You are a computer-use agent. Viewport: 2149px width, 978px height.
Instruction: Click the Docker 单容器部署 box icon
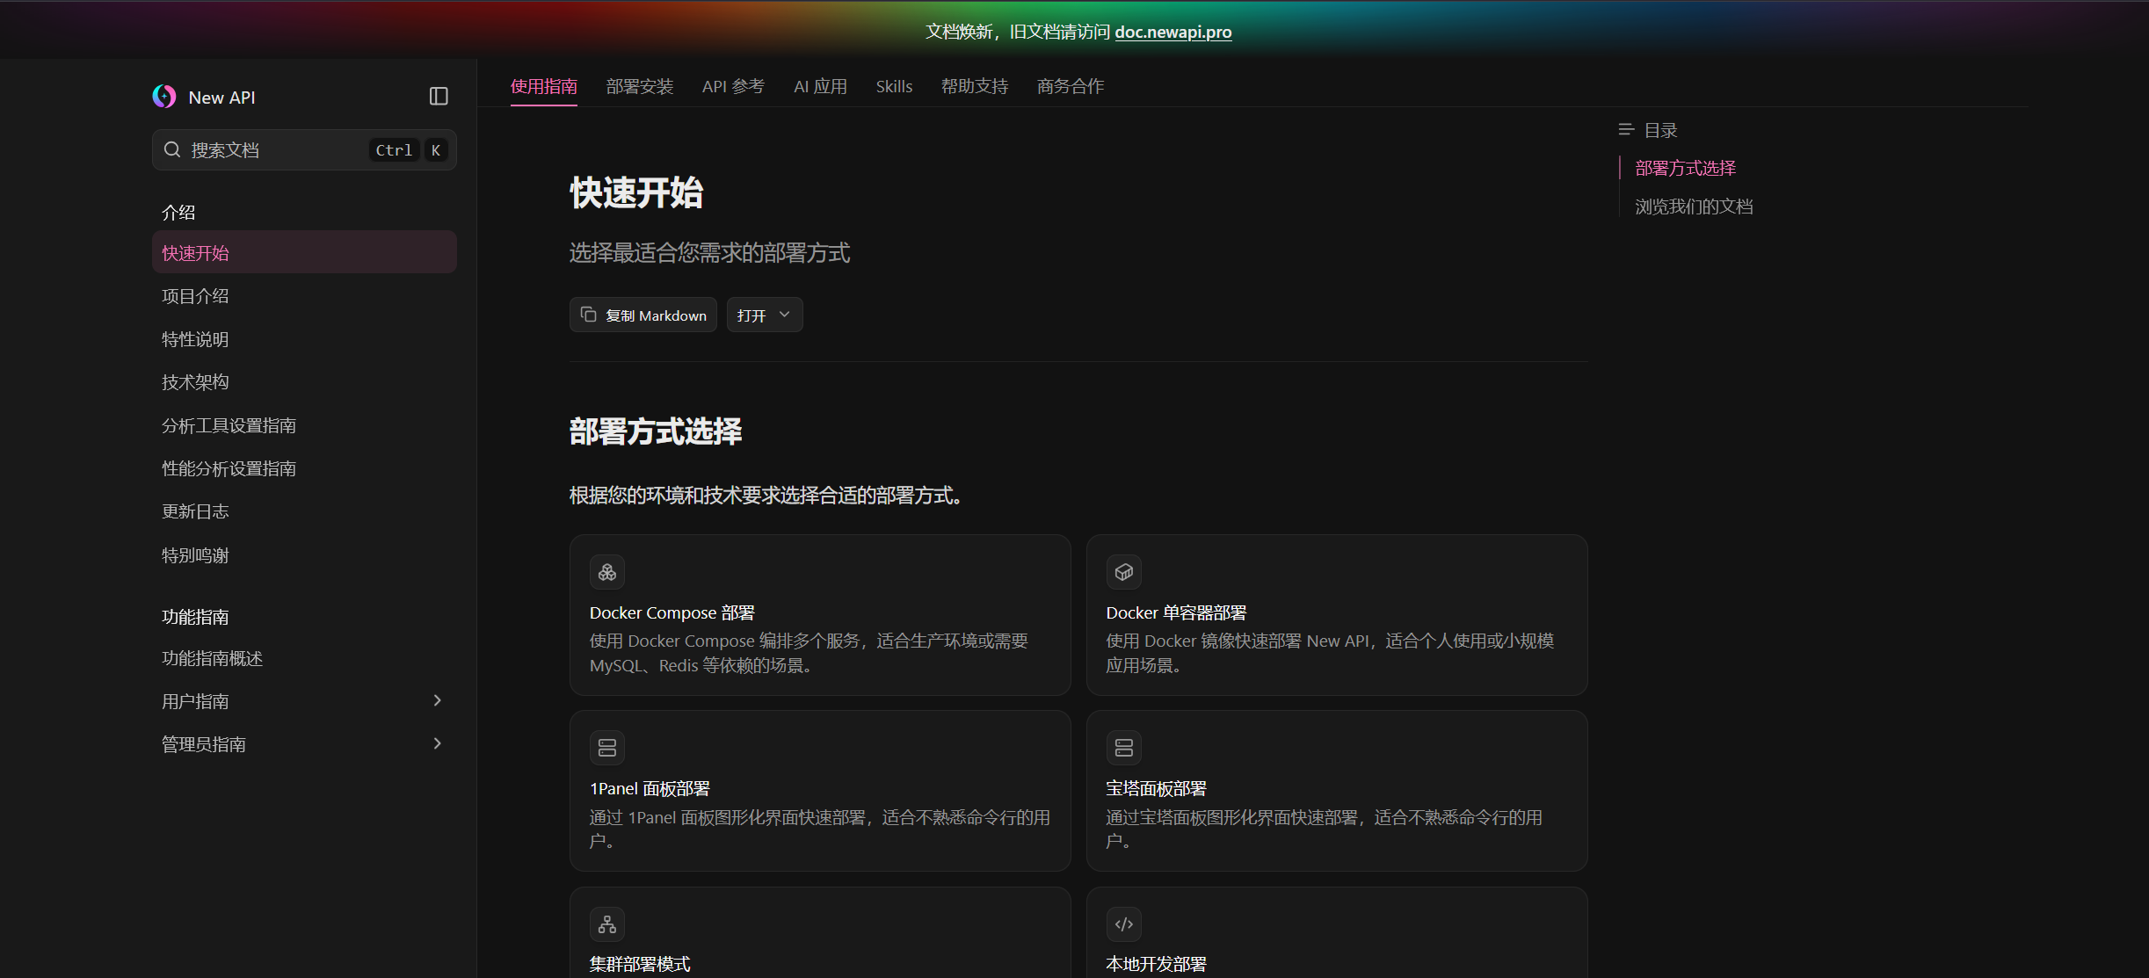coord(1124,572)
